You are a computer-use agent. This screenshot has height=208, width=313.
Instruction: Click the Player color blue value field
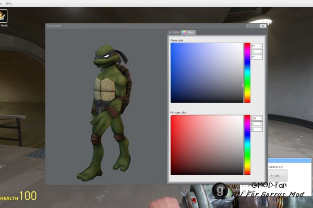coord(257,57)
